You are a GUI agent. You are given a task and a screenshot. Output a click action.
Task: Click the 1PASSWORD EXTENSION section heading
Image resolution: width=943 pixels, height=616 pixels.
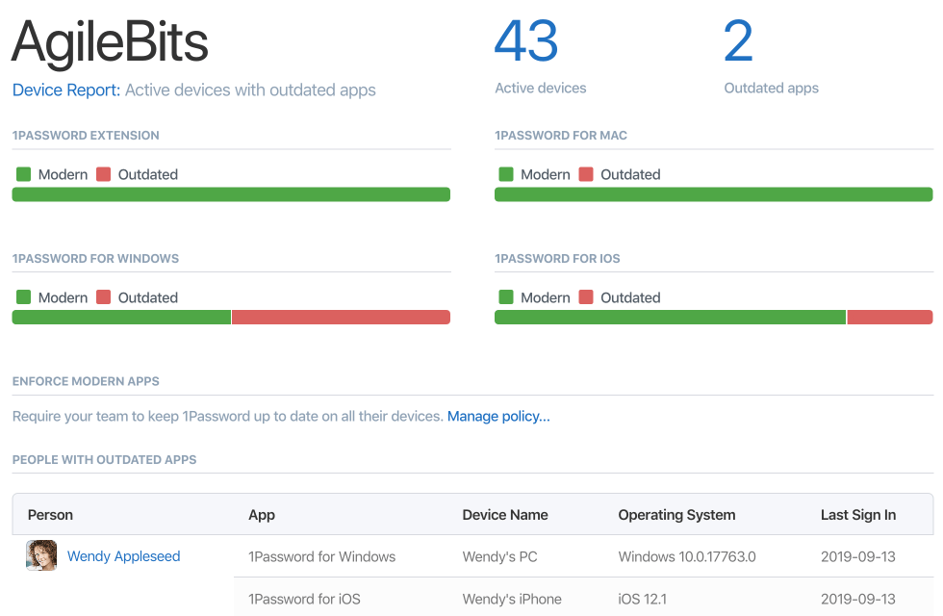(86, 136)
